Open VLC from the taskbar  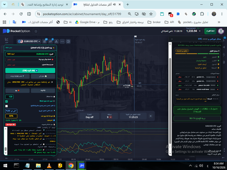click(49, 165)
